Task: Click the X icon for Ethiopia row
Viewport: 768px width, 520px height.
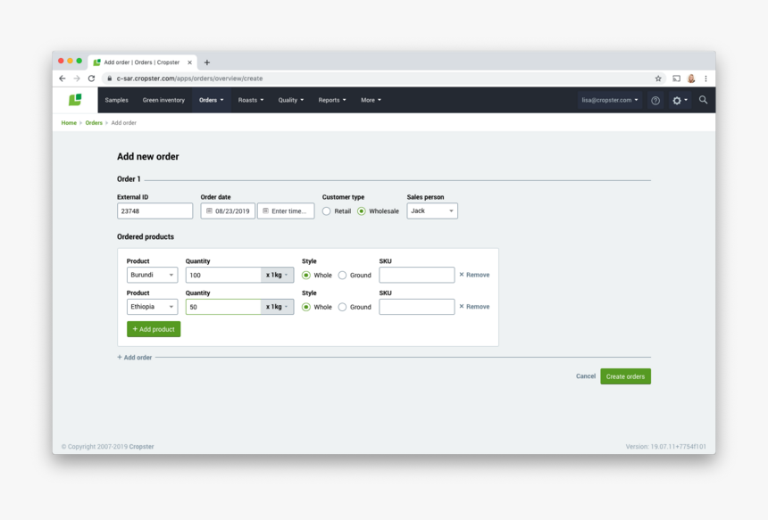Action: (x=462, y=306)
